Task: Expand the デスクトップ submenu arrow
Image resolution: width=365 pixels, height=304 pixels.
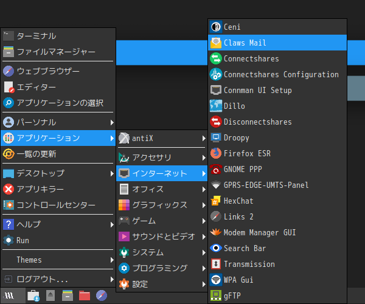Action: (x=112, y=173)
